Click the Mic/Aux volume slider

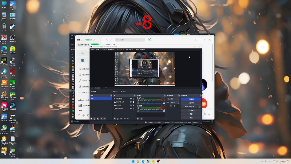pos(152,103)
